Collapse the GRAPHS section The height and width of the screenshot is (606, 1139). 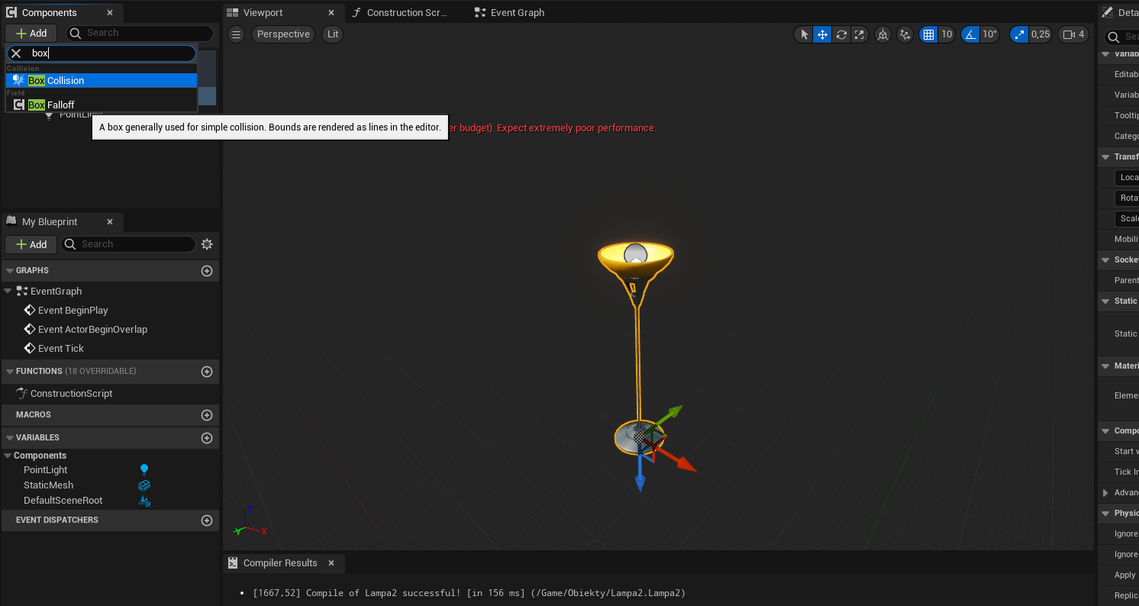[x=9, y=270]
